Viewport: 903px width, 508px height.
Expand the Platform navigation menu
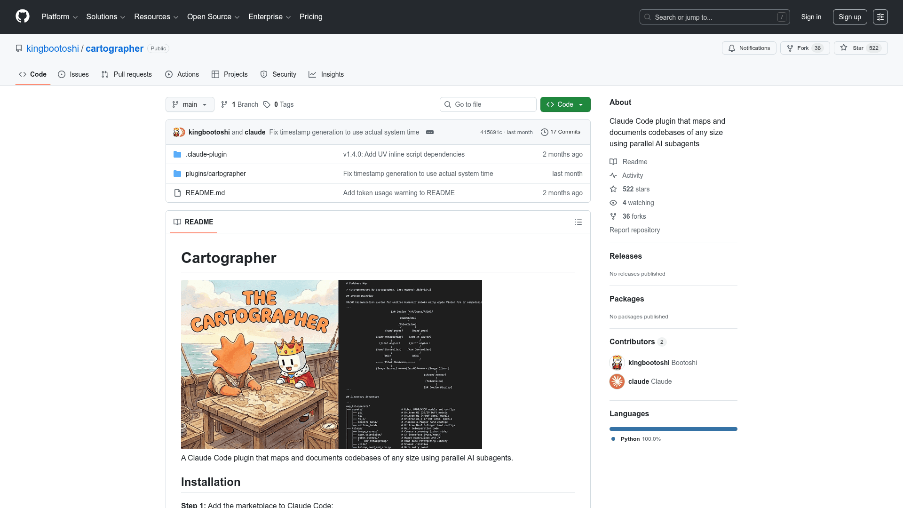(59, 17)
